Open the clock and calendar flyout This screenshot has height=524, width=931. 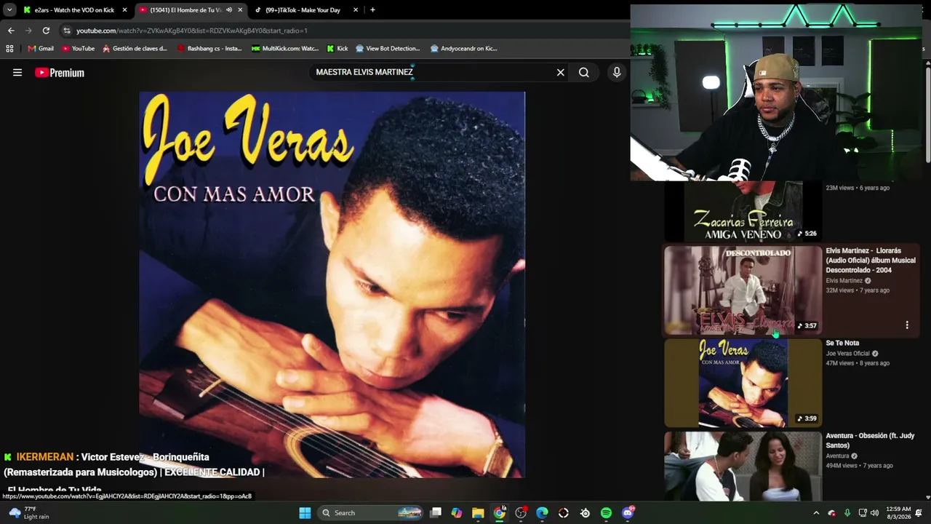pyautogui.click(x=898, y=513)
